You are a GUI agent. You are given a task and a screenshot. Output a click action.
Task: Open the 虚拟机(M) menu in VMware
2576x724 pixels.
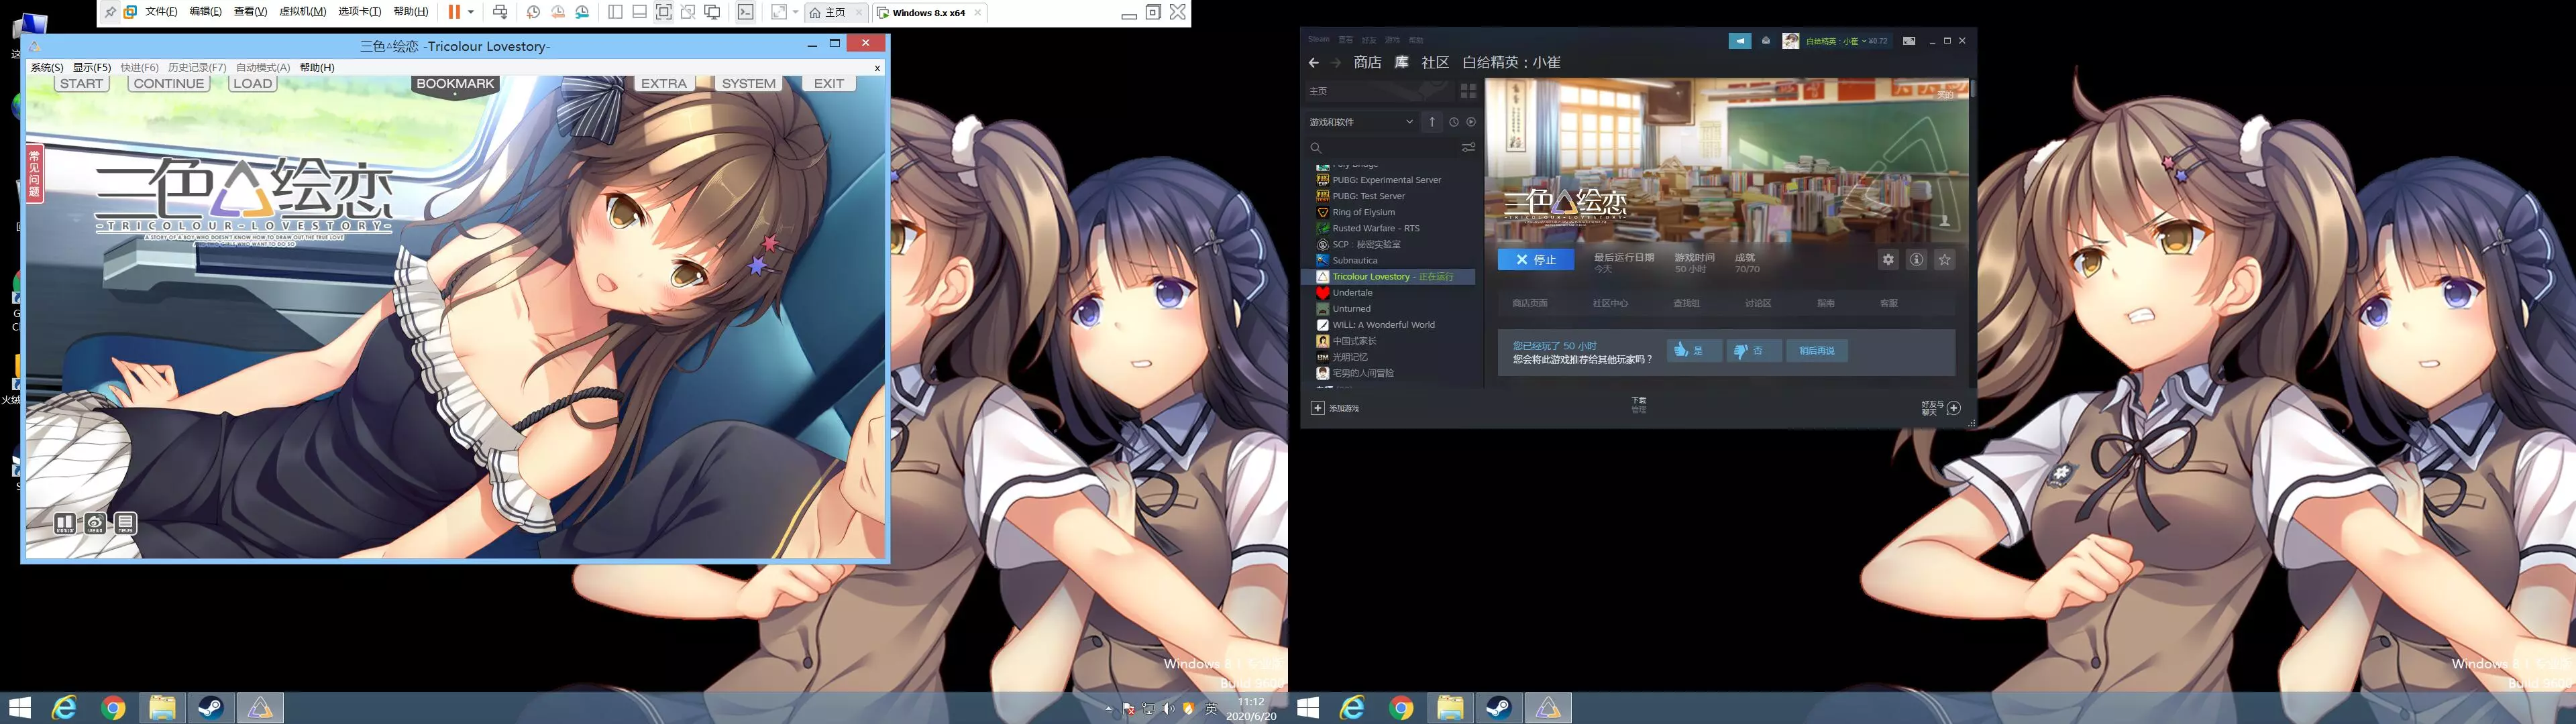pos(302,12)
